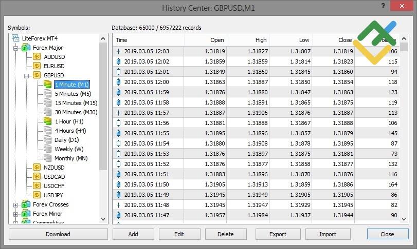Select the 5 Minutes (M5) timeframe
Viewport: 417px width, 249px height.
point(73,94)
